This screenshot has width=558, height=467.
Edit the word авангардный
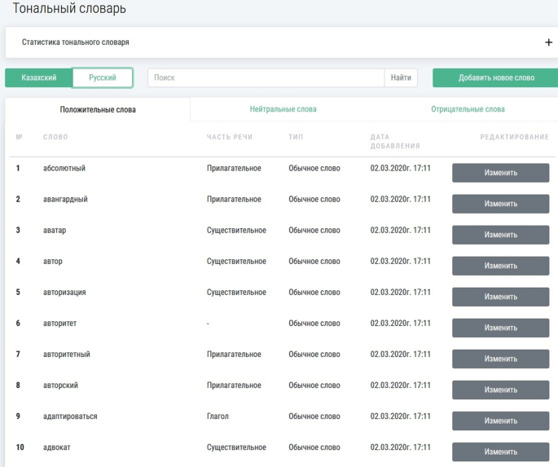pos(500,204)
